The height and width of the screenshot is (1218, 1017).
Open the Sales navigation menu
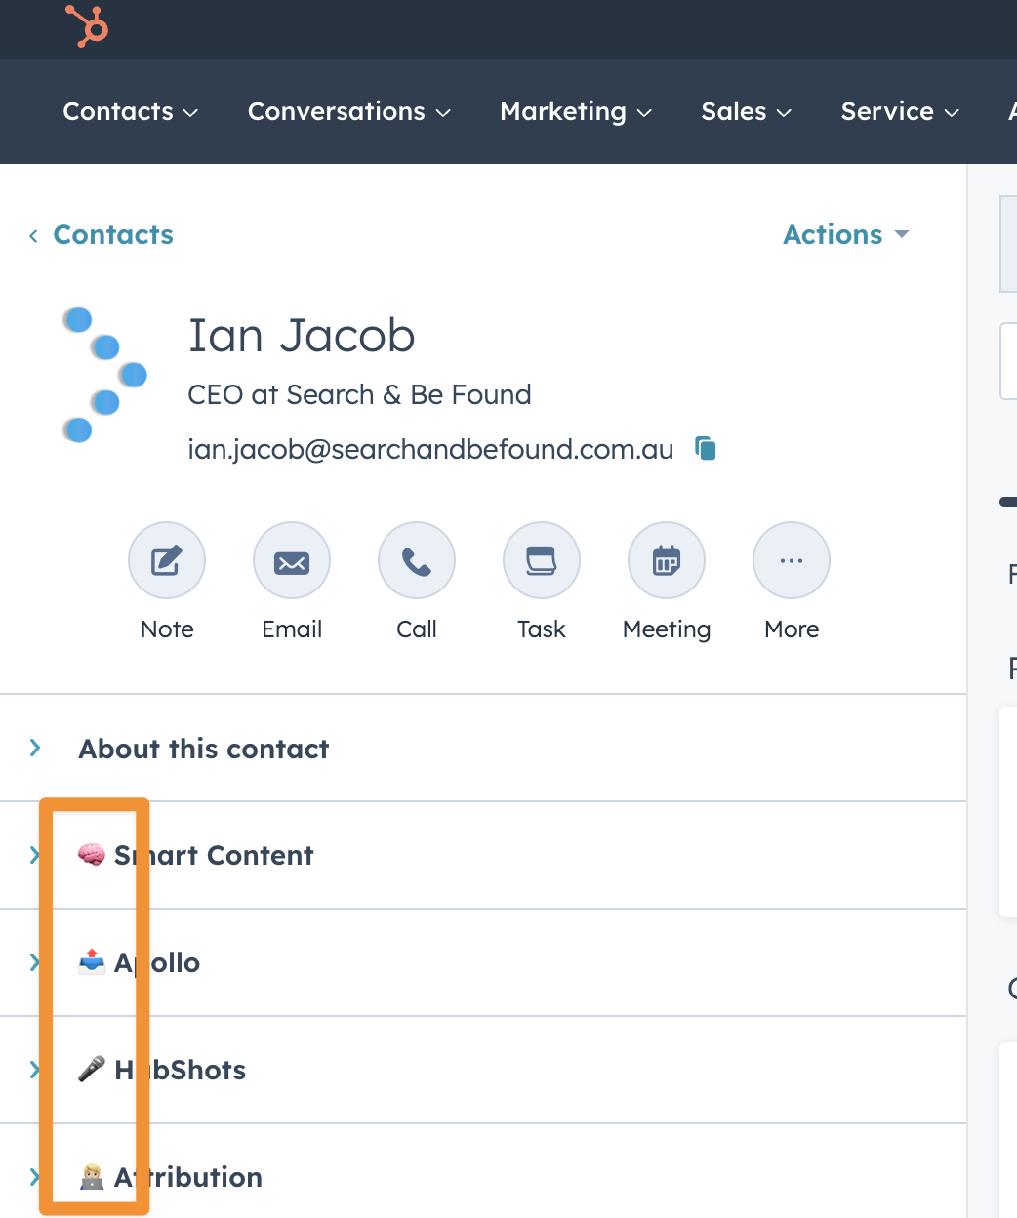[746, 112]
